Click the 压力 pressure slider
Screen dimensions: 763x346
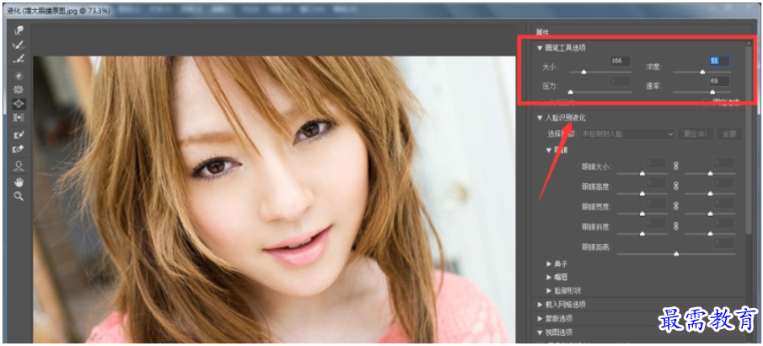[600, 92]
